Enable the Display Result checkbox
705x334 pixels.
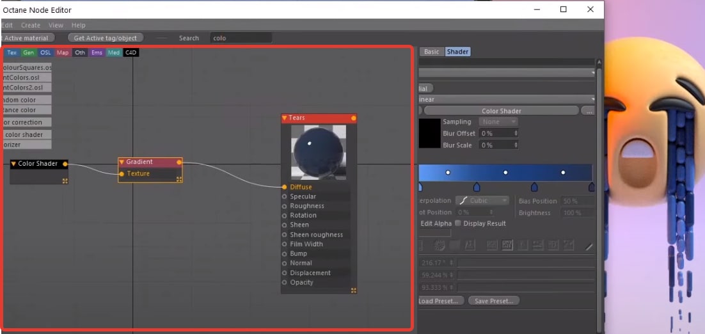pyautogui.click(x=458, y=223)
